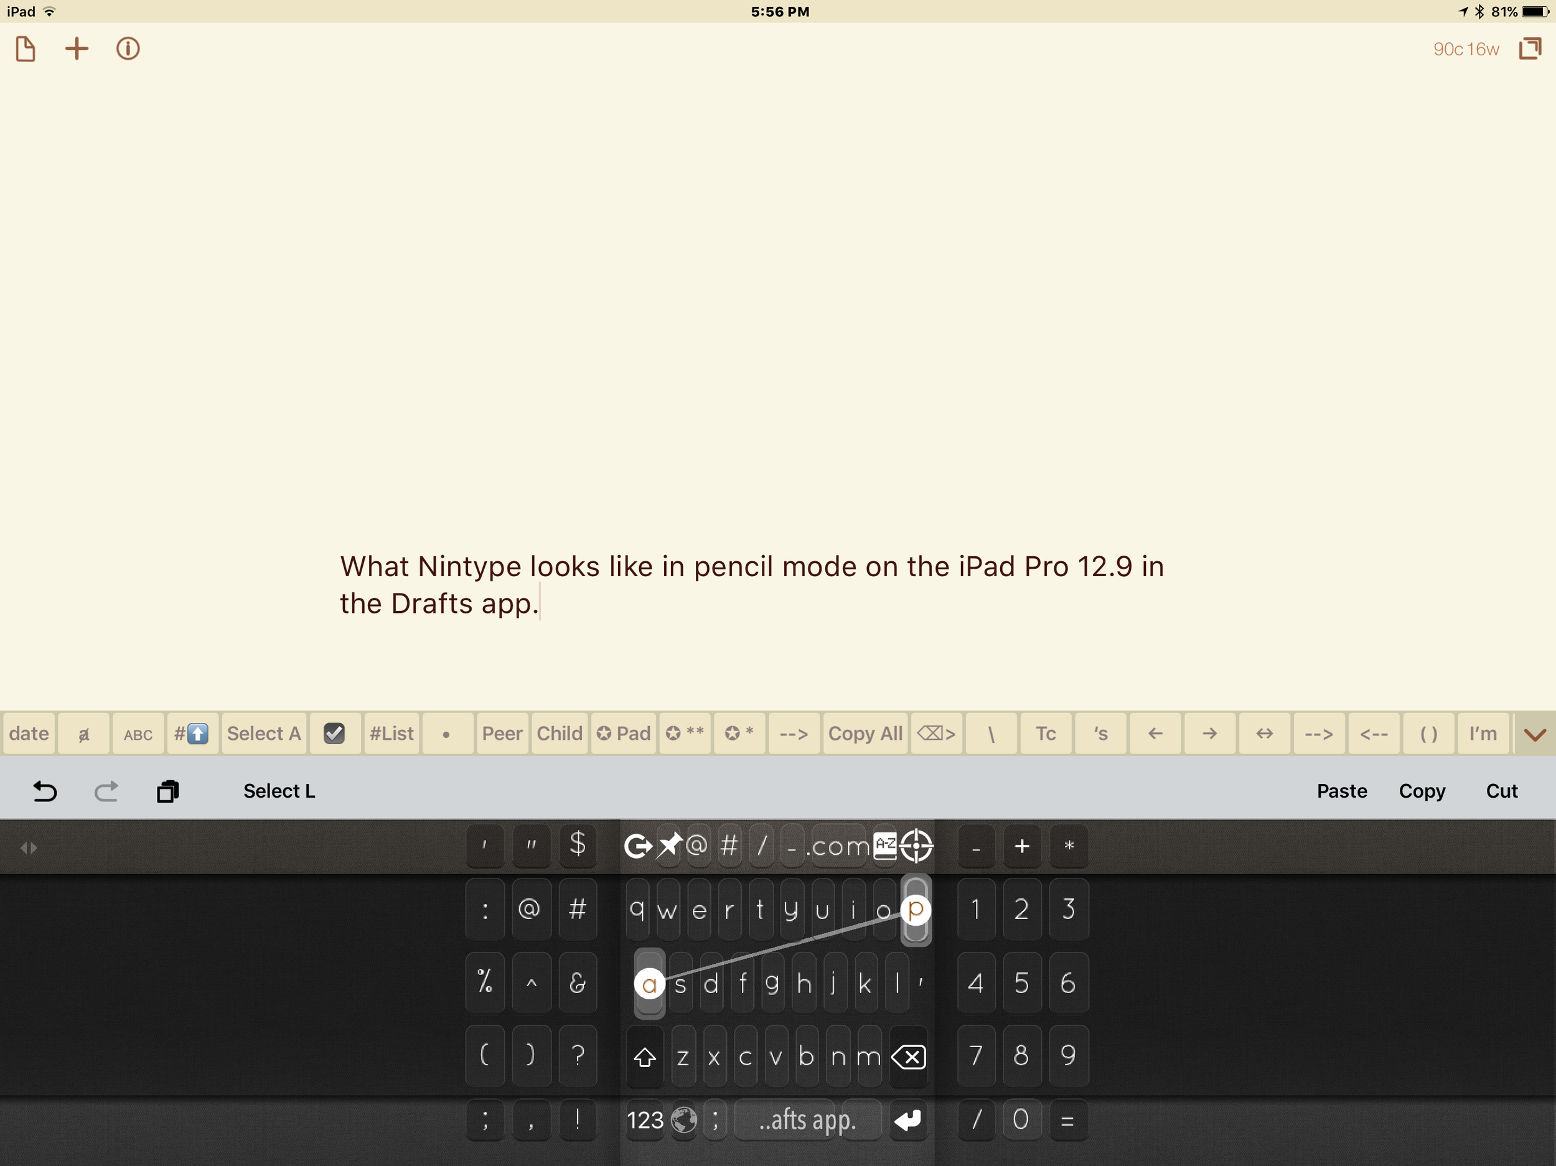
Task: Tap the Wi-Fi icon in status bar
Action: tap(49, 11)
